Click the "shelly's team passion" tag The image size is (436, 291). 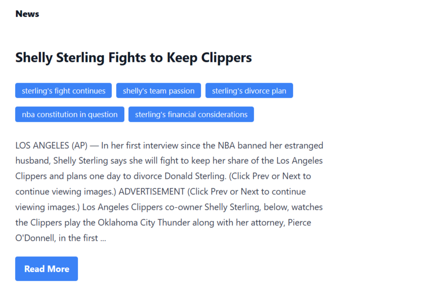coord(159,91)
